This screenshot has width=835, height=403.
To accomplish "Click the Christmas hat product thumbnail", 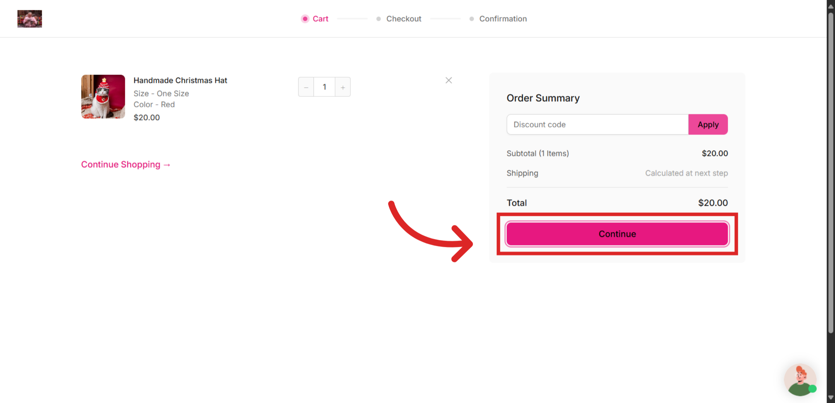I will (103, 97).
